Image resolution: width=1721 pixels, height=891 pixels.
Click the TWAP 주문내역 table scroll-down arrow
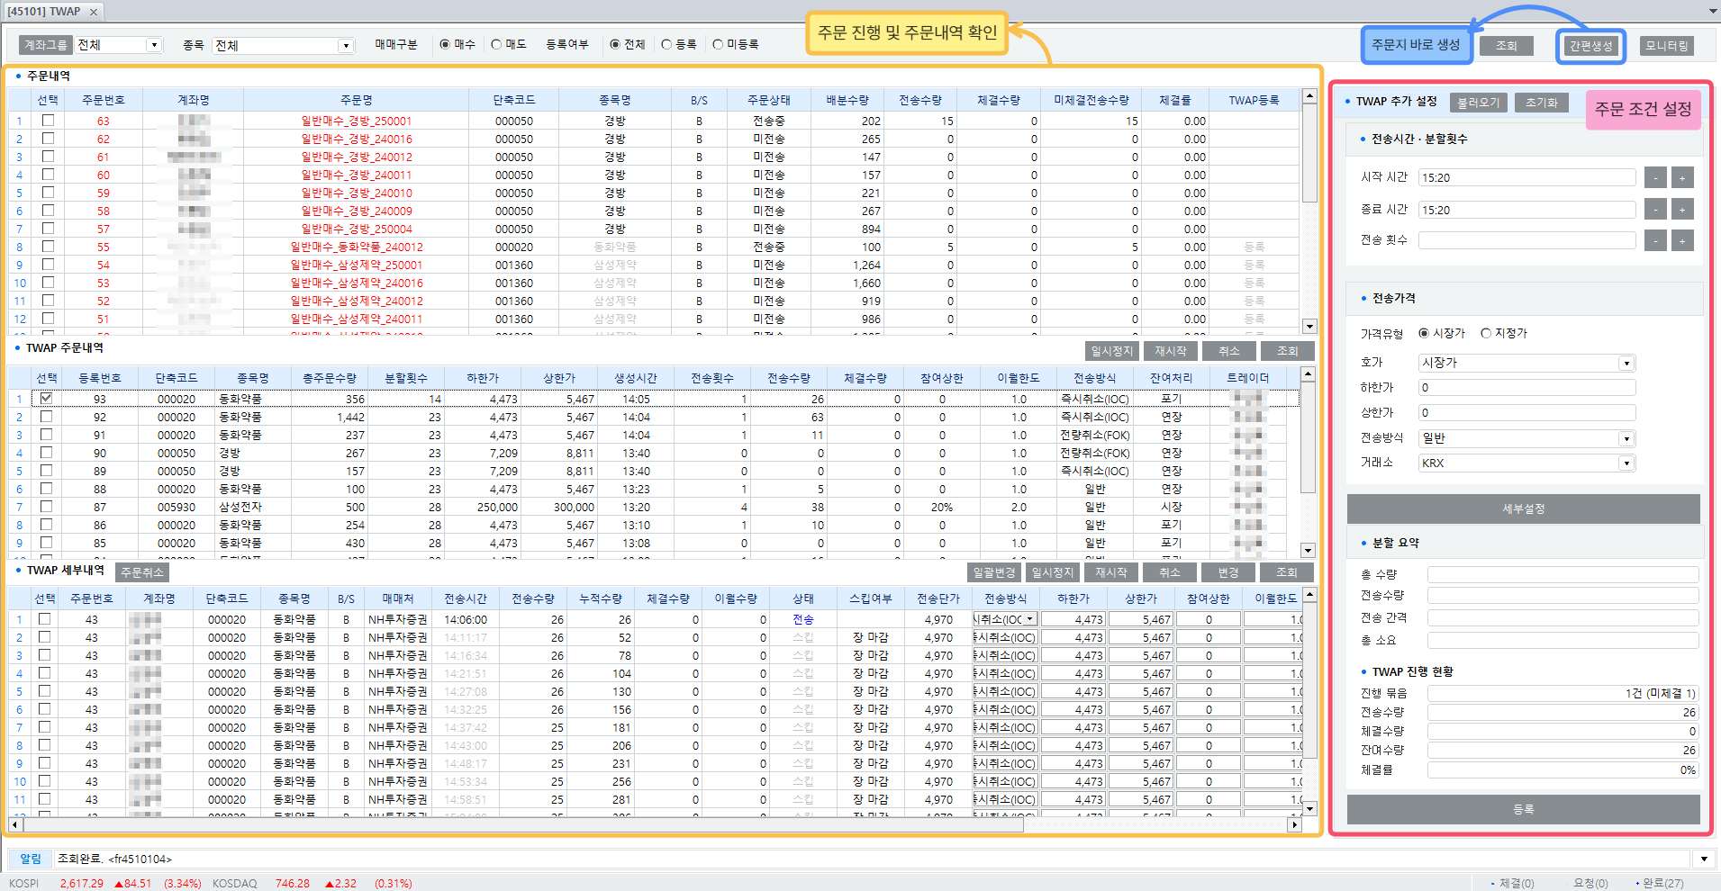1309,551
